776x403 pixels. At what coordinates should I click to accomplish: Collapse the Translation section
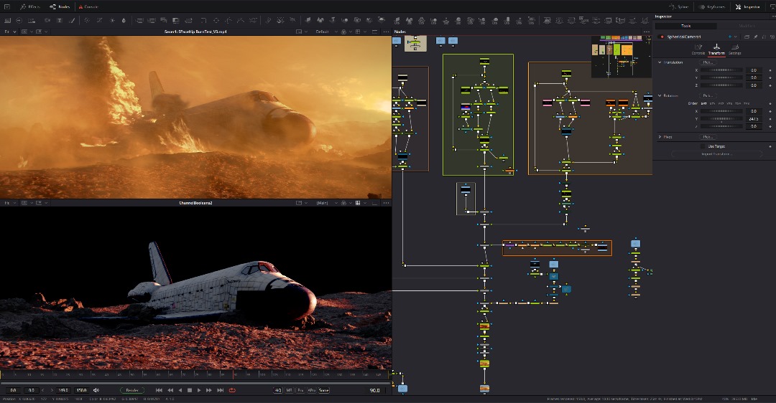click(660, 62)
